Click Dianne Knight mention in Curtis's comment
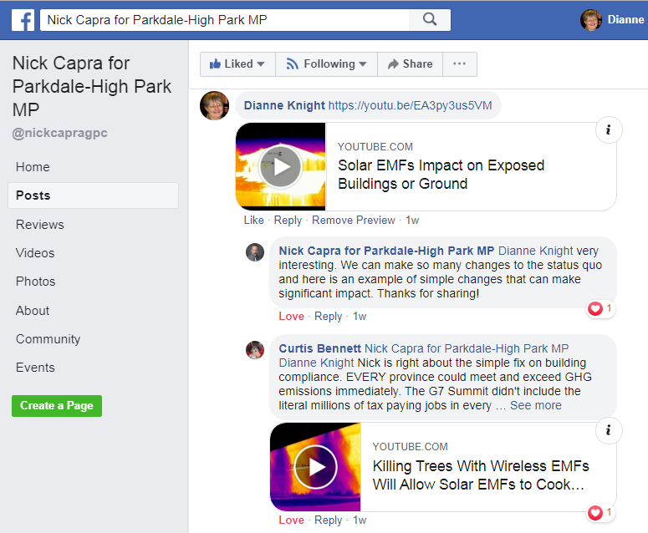Viewport: 648px width, 533px height. [x=316, y=363]
